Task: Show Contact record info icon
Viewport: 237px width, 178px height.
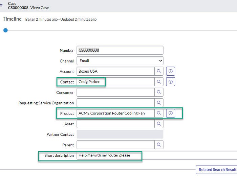Action: pos(171,82)
